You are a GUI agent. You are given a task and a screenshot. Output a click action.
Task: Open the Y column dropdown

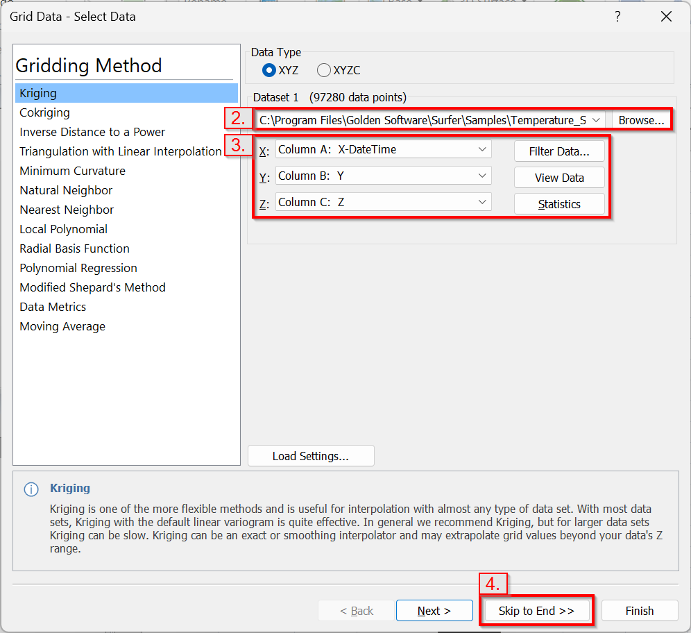tap(482, 176)
